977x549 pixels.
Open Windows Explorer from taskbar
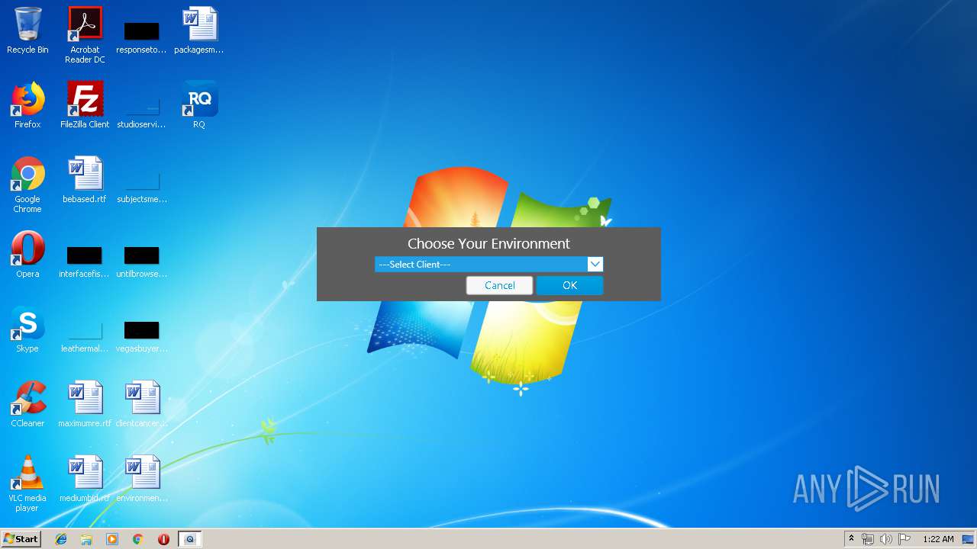86,539
